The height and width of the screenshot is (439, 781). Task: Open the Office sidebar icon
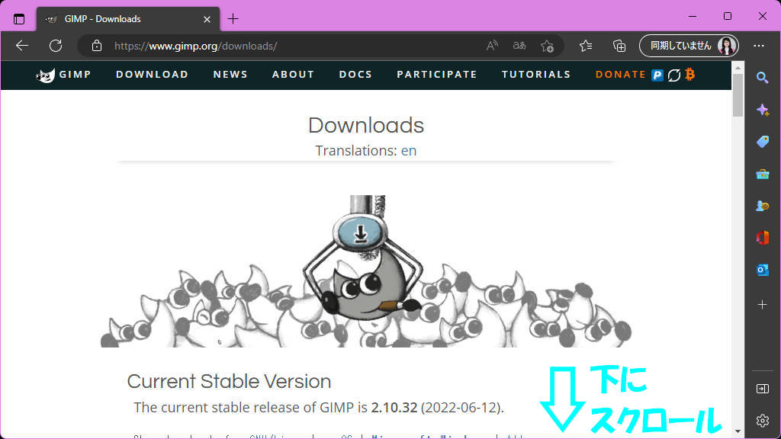click(x=762, y=239)
